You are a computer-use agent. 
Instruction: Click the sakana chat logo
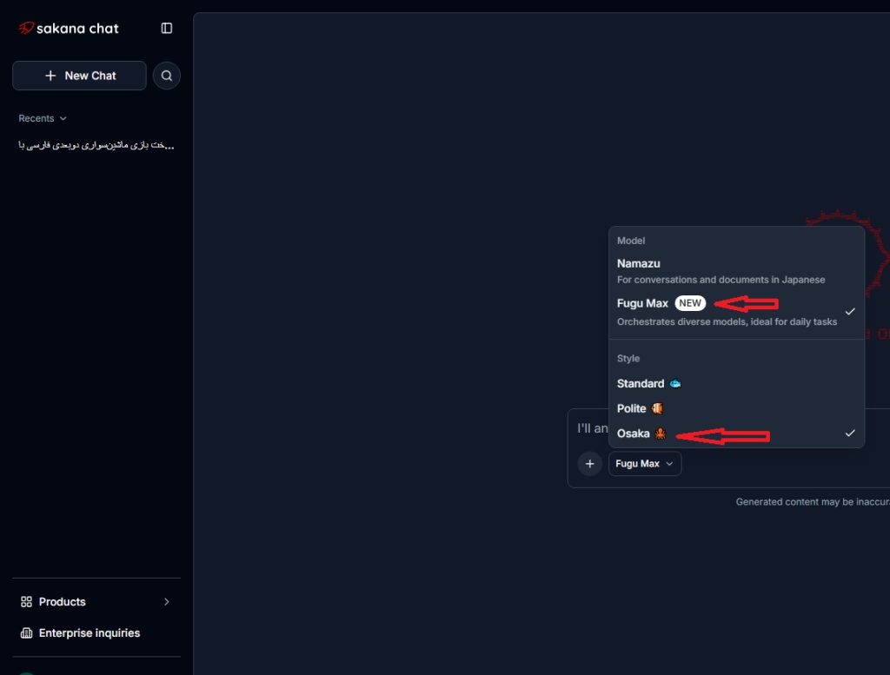[69, 29]
